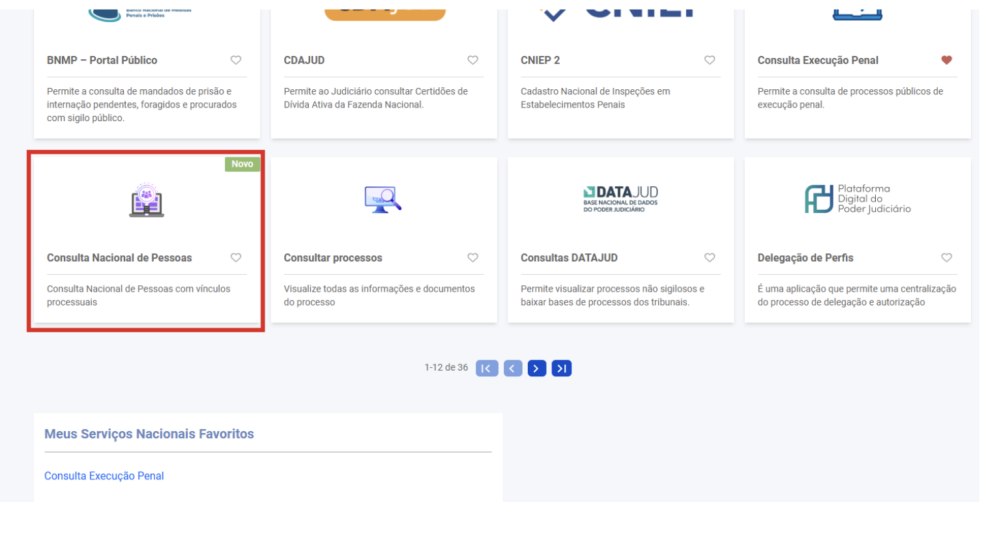Open the Consulta Execução Penal favorites link
Viewport: 984px width, 536px height.
tap(103, 475)
